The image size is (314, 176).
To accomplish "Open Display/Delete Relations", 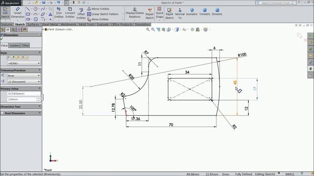I will 134,13.
